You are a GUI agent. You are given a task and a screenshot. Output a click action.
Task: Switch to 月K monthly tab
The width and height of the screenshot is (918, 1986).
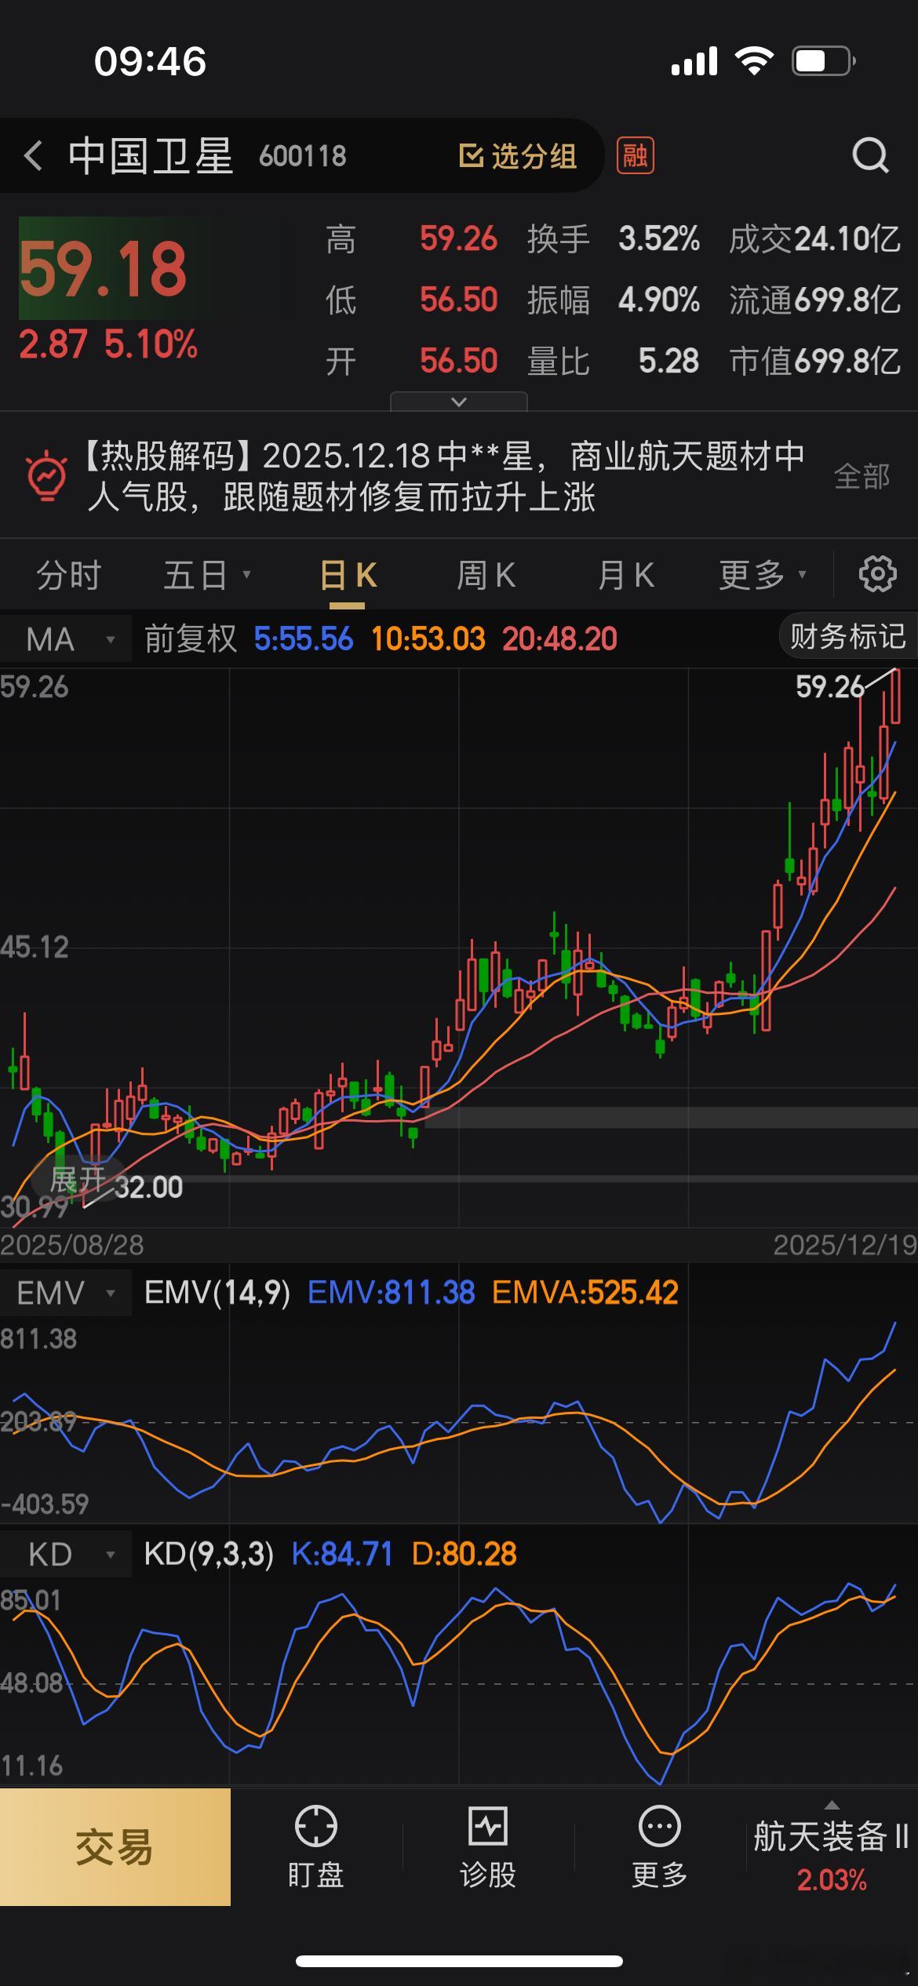[625, 576]
